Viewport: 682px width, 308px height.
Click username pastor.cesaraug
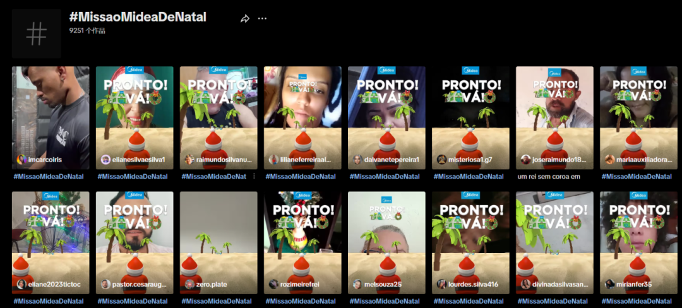140,285
